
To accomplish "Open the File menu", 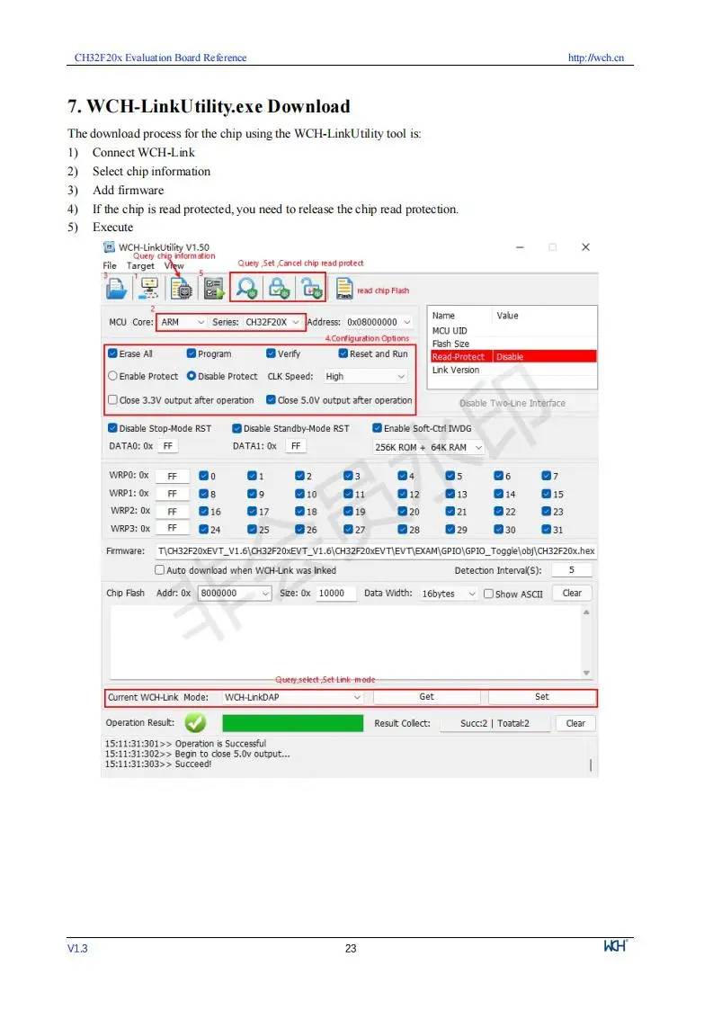I will click(110, 265).
